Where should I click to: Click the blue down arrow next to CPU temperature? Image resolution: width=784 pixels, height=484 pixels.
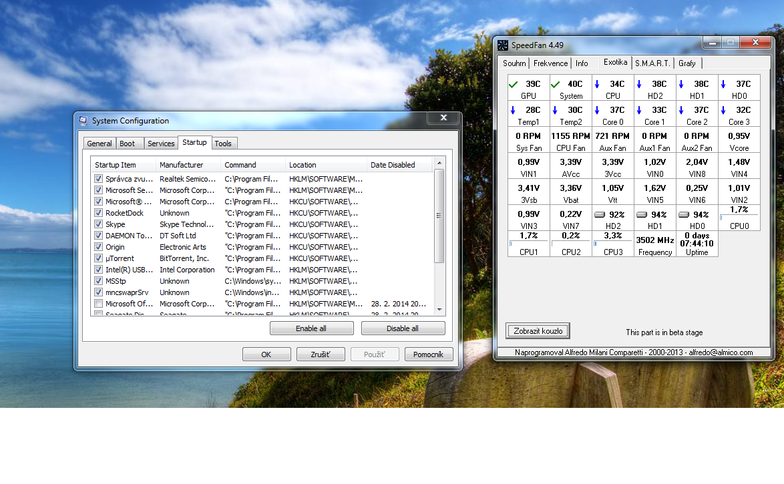[x=597, y=84]
